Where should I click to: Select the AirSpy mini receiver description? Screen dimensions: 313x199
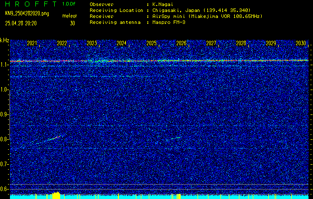coord(207,16)
